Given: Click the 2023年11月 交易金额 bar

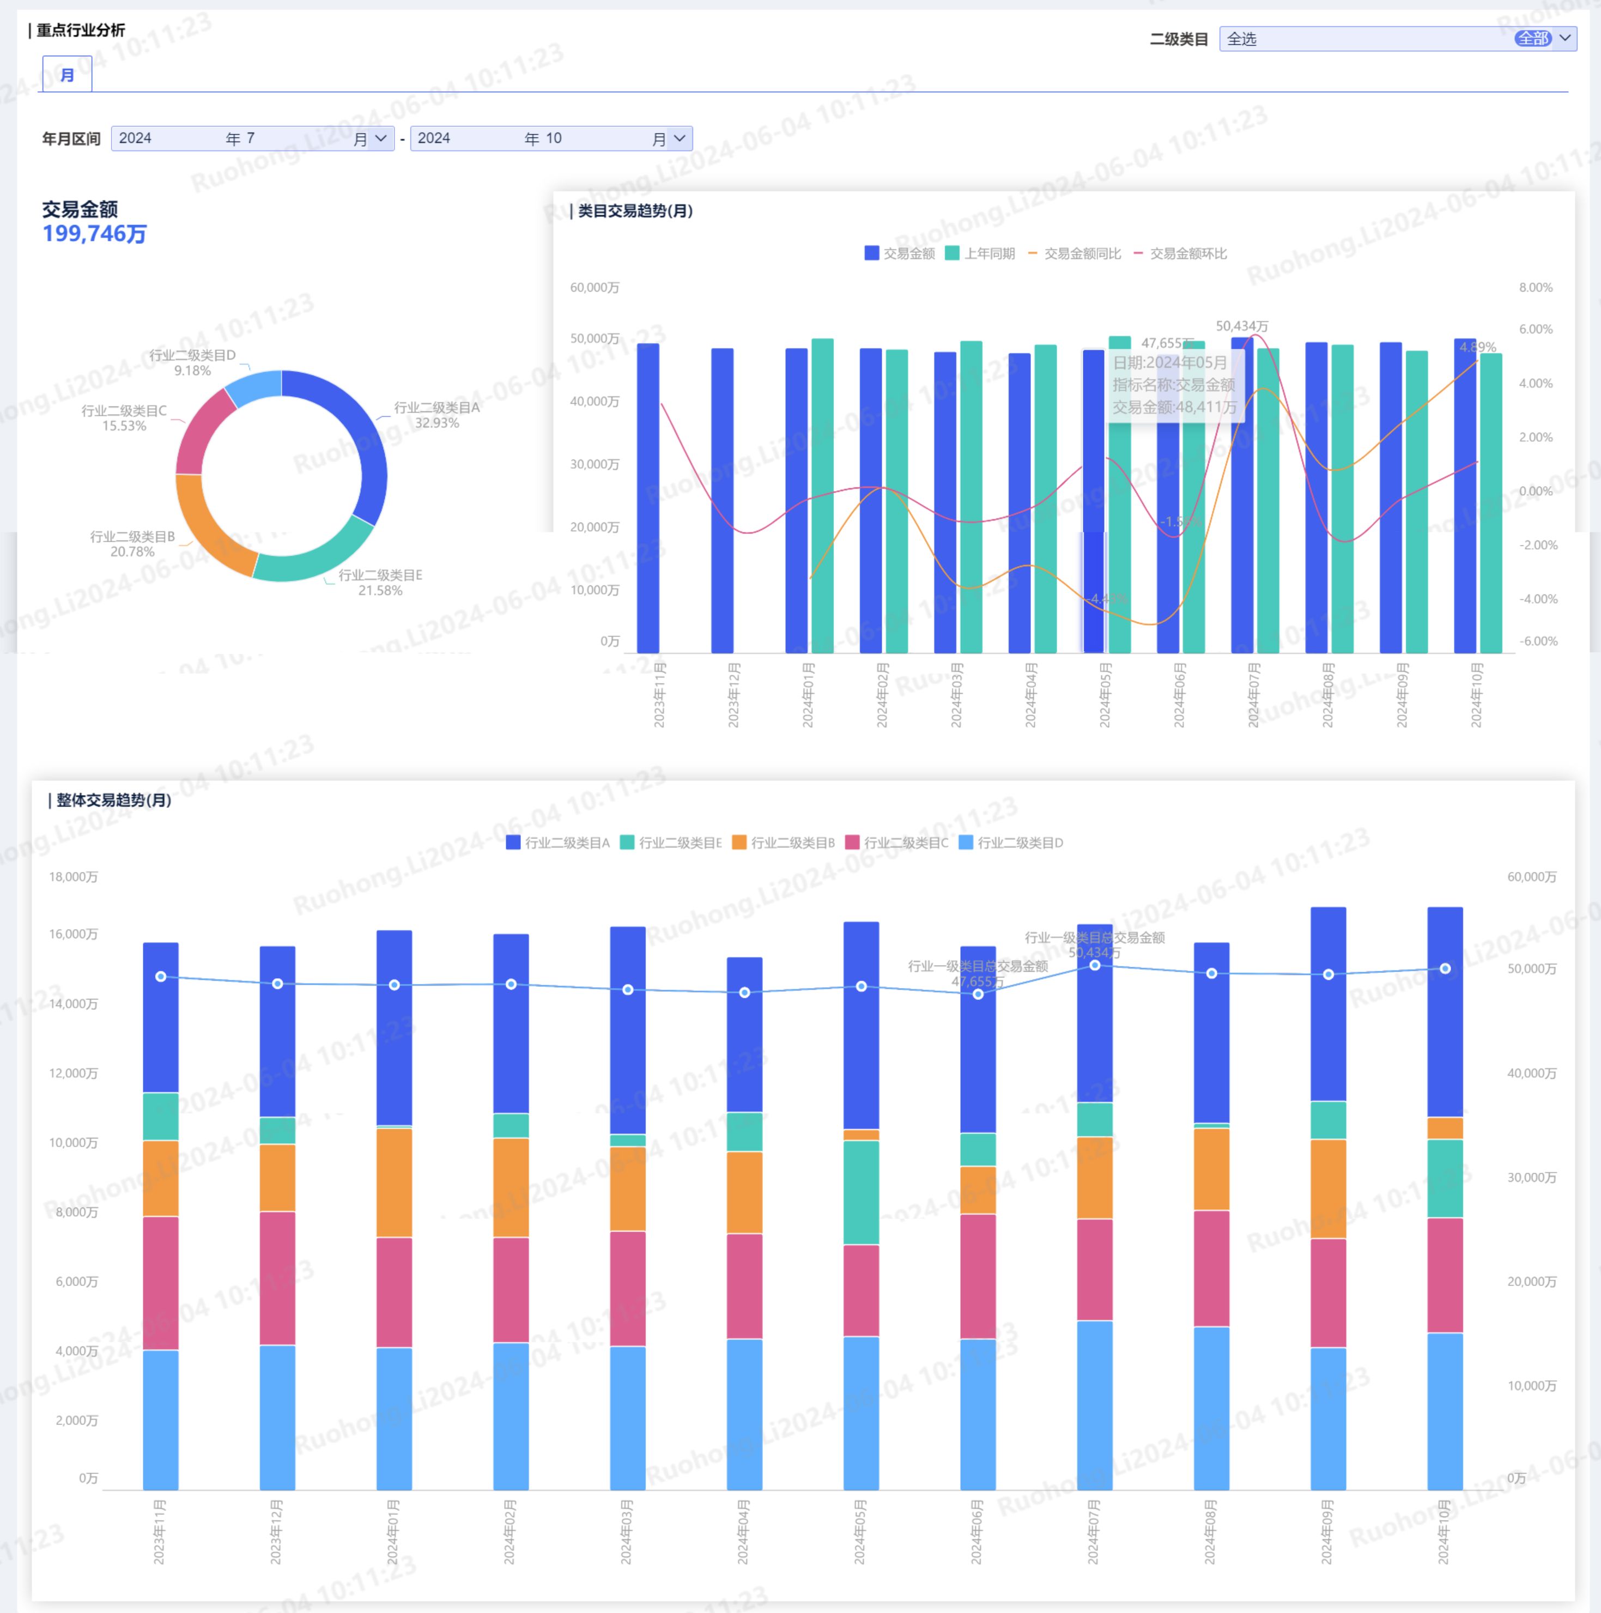Looking at the screenshot, I should pos(648,501).
